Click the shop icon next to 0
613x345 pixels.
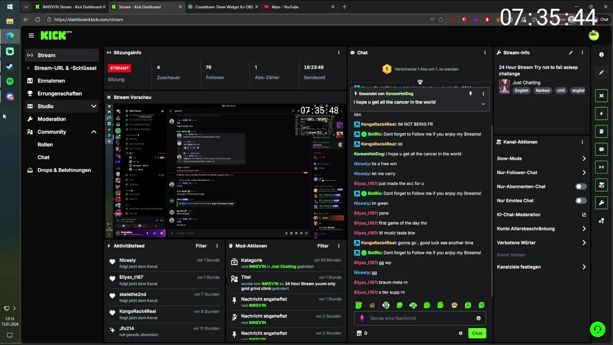359,333
